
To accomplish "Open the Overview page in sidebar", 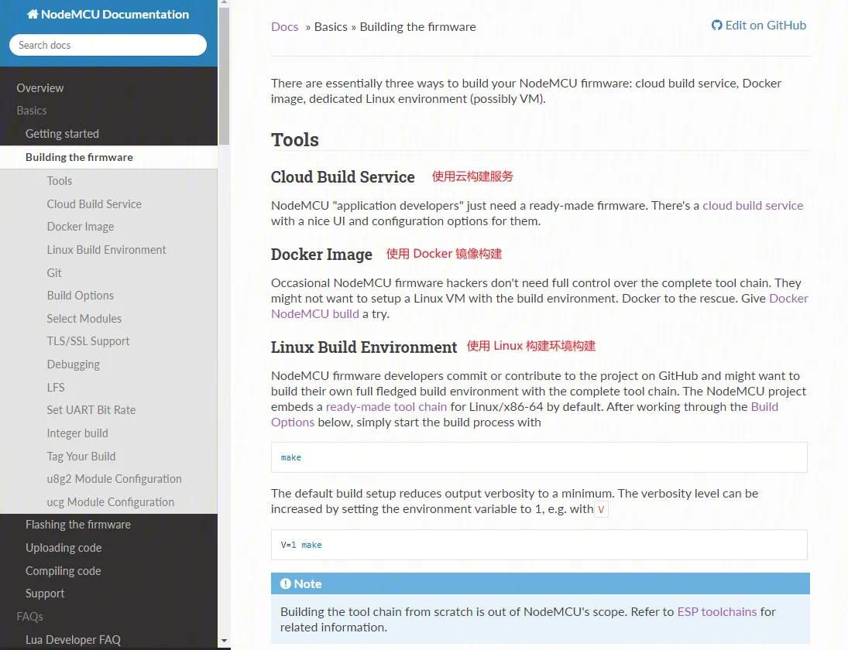I will point(40,88).
